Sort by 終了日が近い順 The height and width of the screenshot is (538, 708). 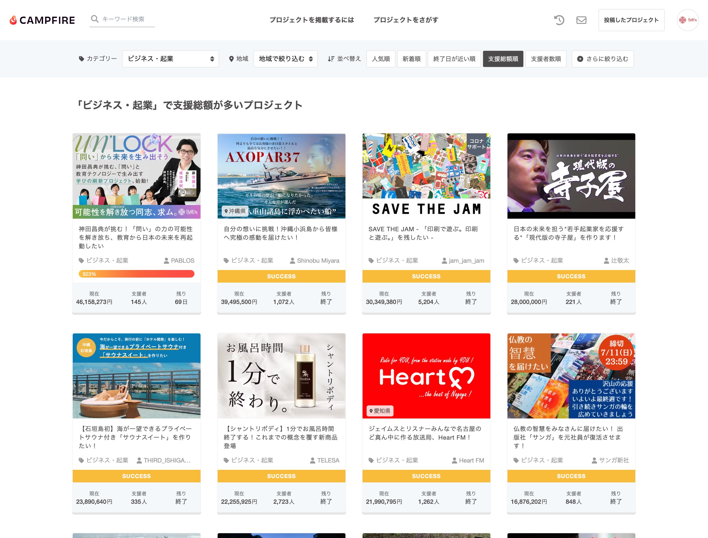click(x=454, y=59)
